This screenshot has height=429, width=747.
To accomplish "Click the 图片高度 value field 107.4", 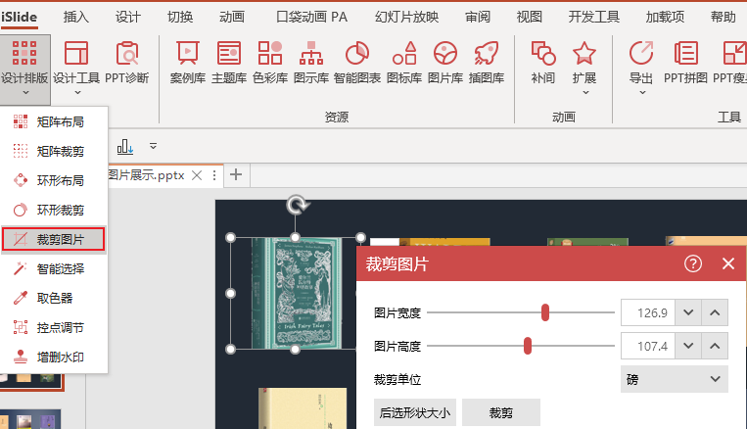I will coord(648,346).
